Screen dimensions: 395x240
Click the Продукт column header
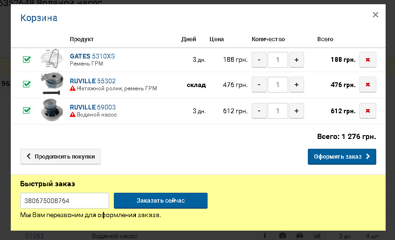(82, 39)
